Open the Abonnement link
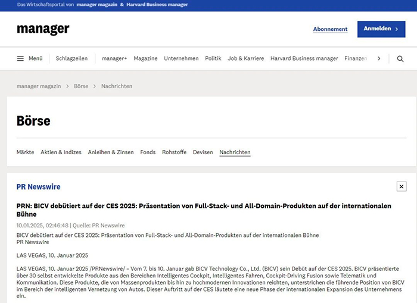Screen dimensions: 417x303 pos(330,29)
